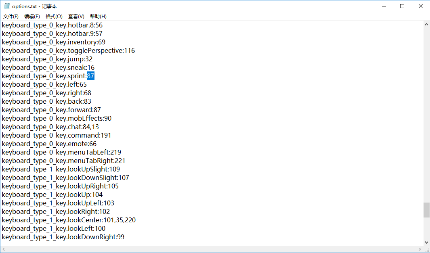
Task: Click the key.chat:84,13 line
Action: [x=50, y=127]
